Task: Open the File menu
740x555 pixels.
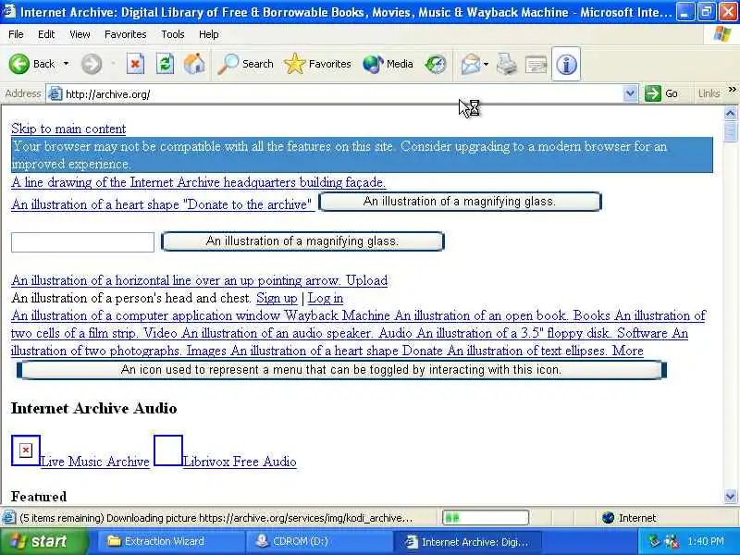Action: (x=16, y=34)
